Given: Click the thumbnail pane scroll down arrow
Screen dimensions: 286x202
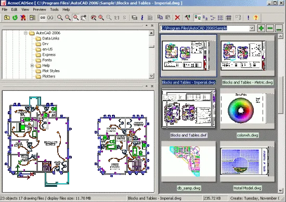Looking at the screenshot, I should click(x=280, y=191).
